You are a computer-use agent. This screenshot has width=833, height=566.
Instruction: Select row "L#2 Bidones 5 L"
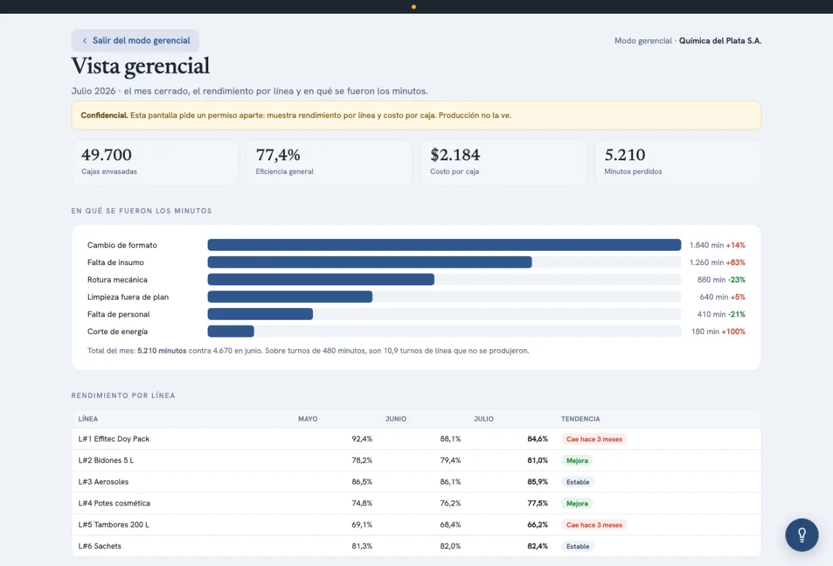point(416,460)
